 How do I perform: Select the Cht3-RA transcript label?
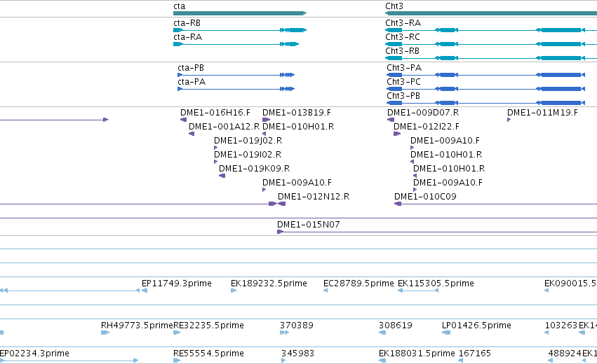(403, 23)
